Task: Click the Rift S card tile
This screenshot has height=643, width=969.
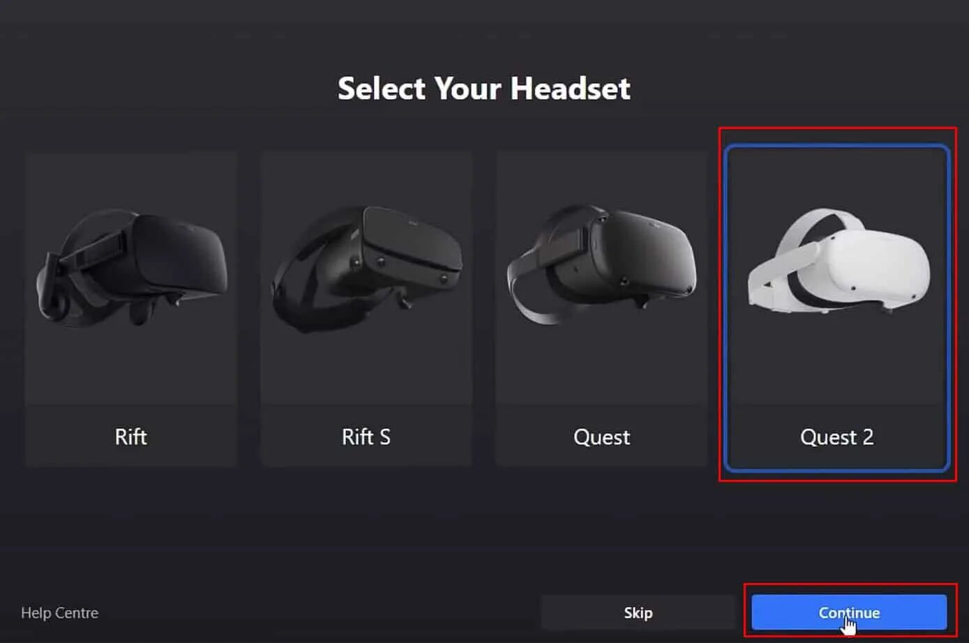Action: tap(366, 309)
